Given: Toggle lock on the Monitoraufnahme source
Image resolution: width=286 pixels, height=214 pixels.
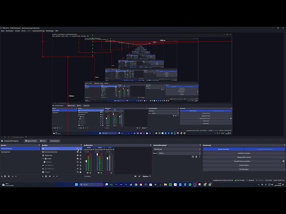Looking at the screenshot, I should pos(80,152).
